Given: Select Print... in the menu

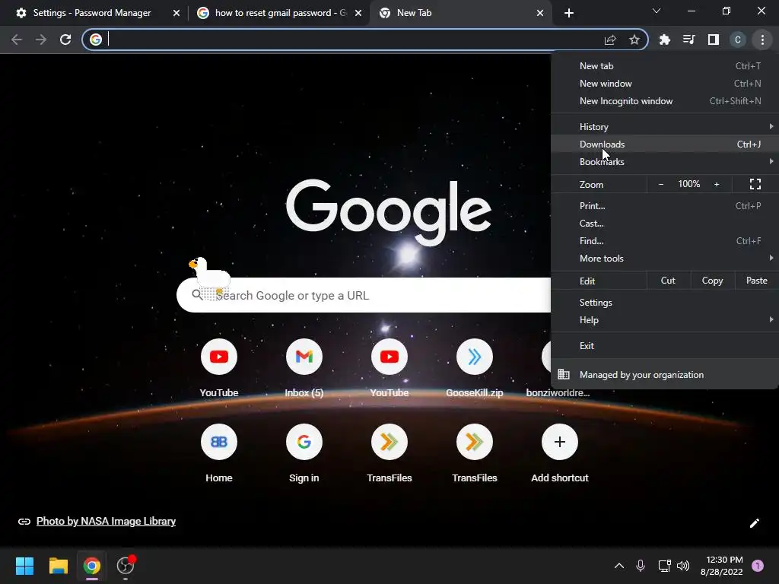Looking at the screenshot, I should (x=665, y=205).
